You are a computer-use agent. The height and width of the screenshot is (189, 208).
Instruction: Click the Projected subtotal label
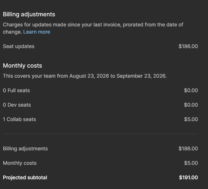25,177
